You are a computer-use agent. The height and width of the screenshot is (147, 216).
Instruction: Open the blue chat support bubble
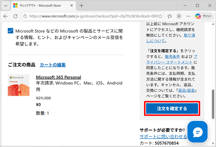[x=197, y=132]
